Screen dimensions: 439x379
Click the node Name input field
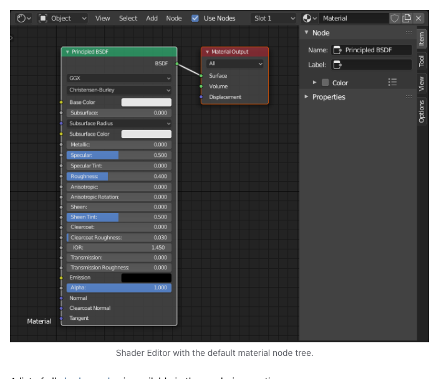[x=372, y=50]
